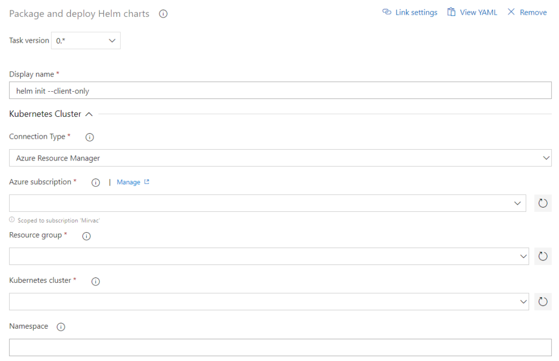Click the Display name label

[x=31, y=74]
